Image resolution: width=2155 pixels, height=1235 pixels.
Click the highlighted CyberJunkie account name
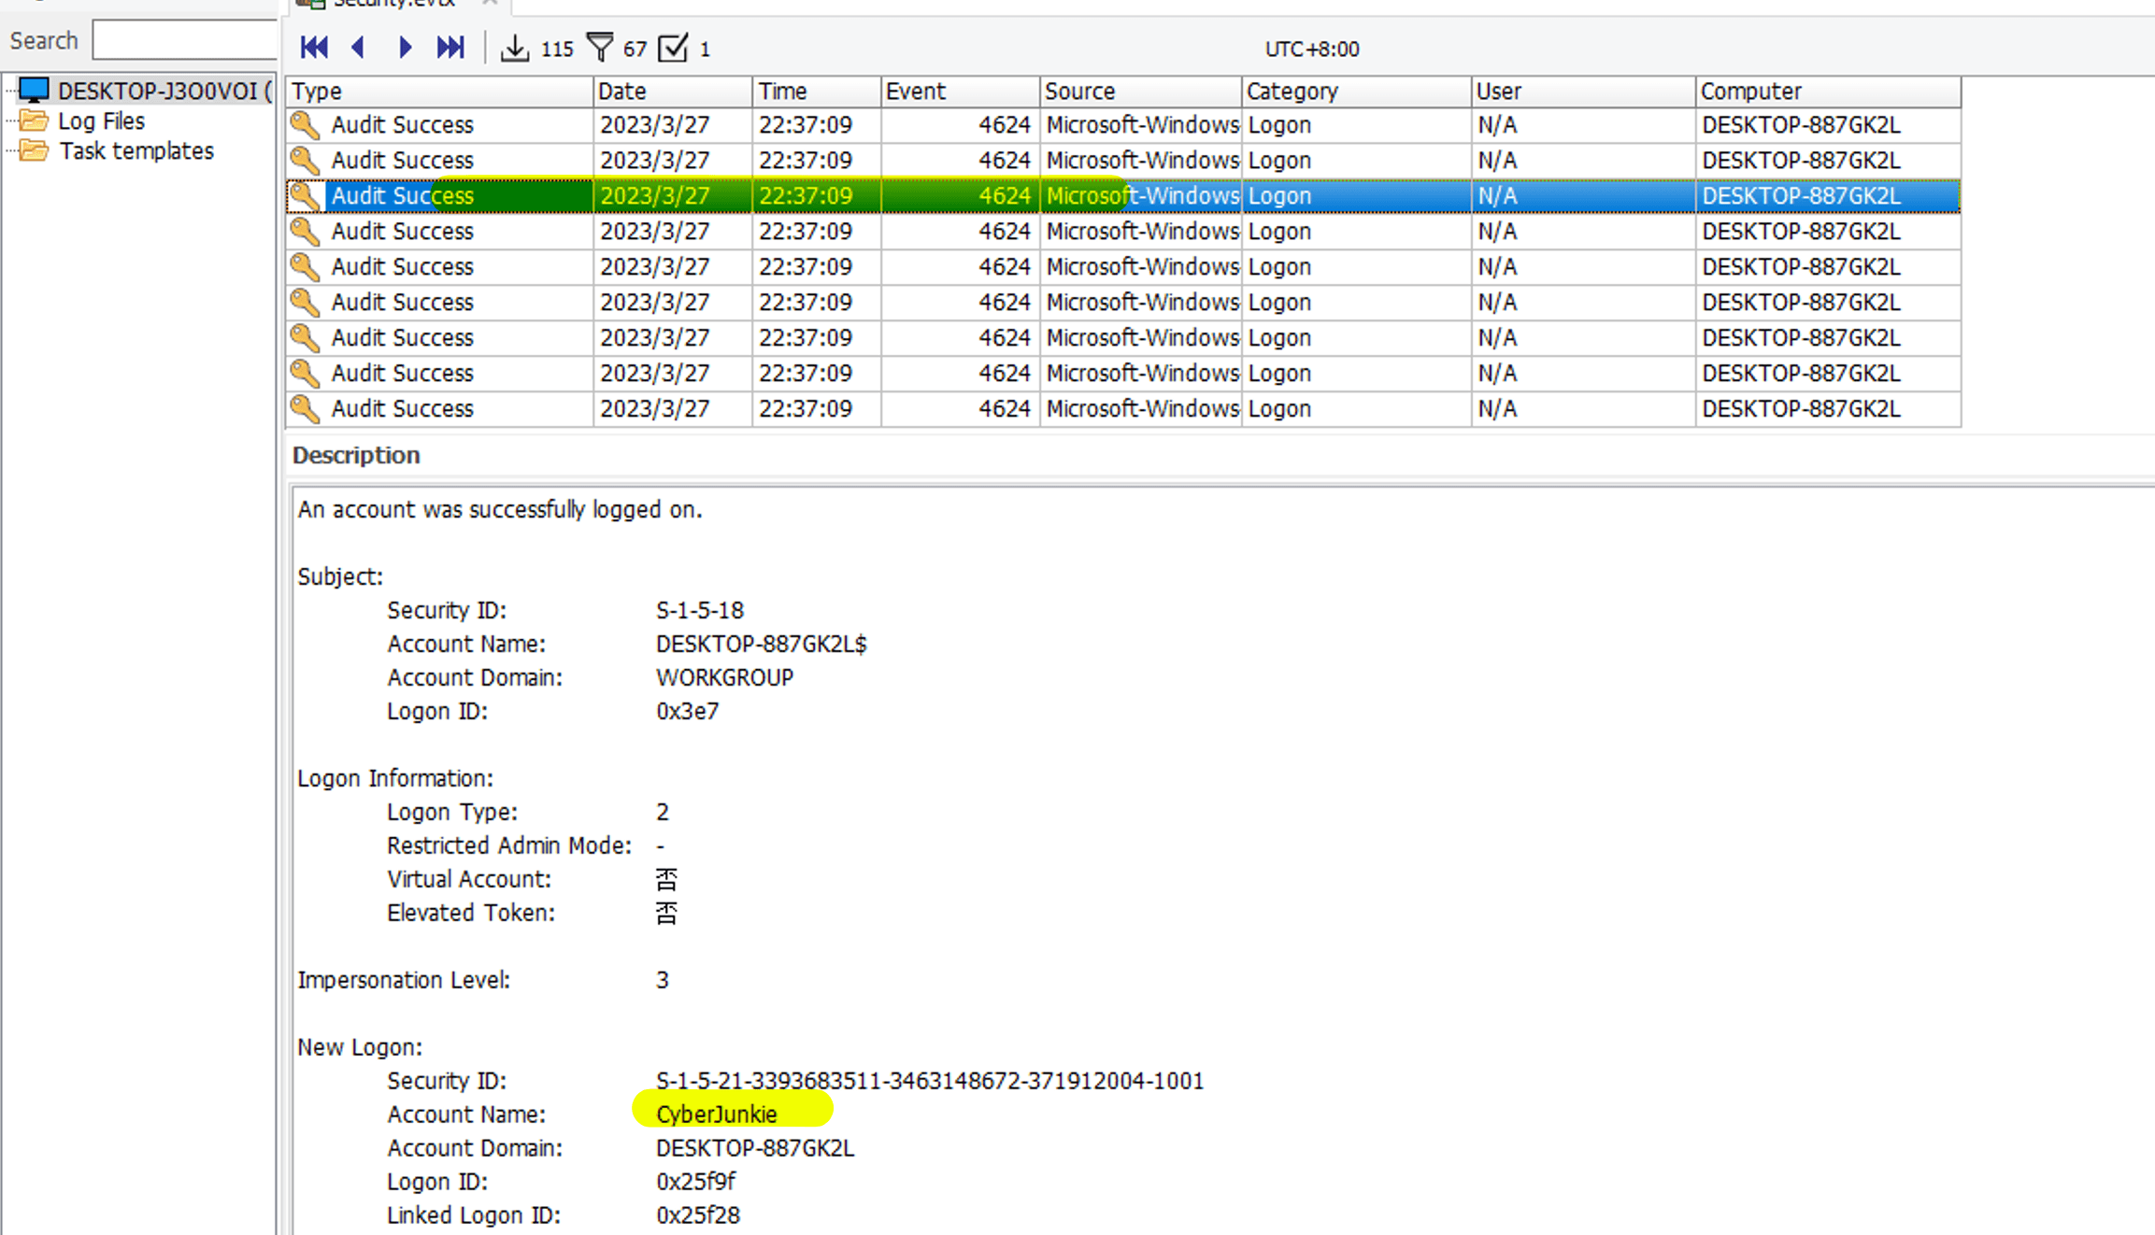[717, 1114]
